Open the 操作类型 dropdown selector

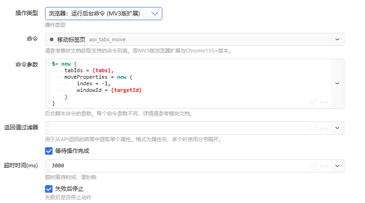[x=104, y=14]
